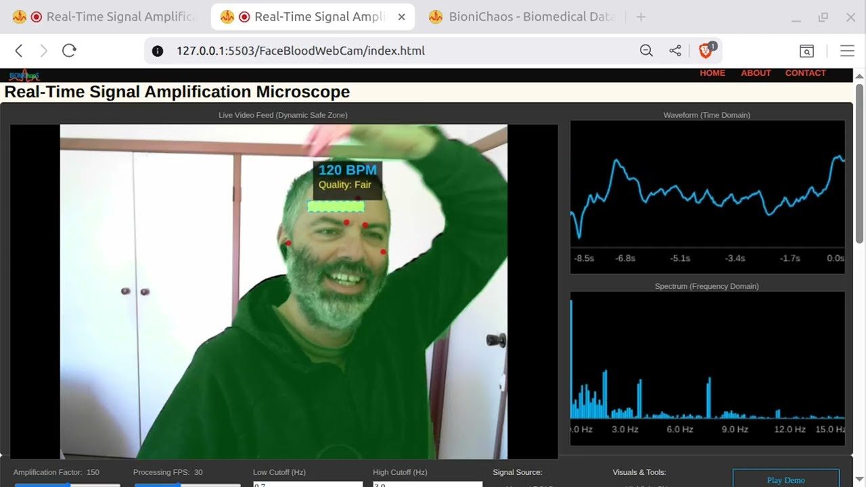Open the ABOUT navigation link
Screen dimensions: 866x487
tap(756, 73)
